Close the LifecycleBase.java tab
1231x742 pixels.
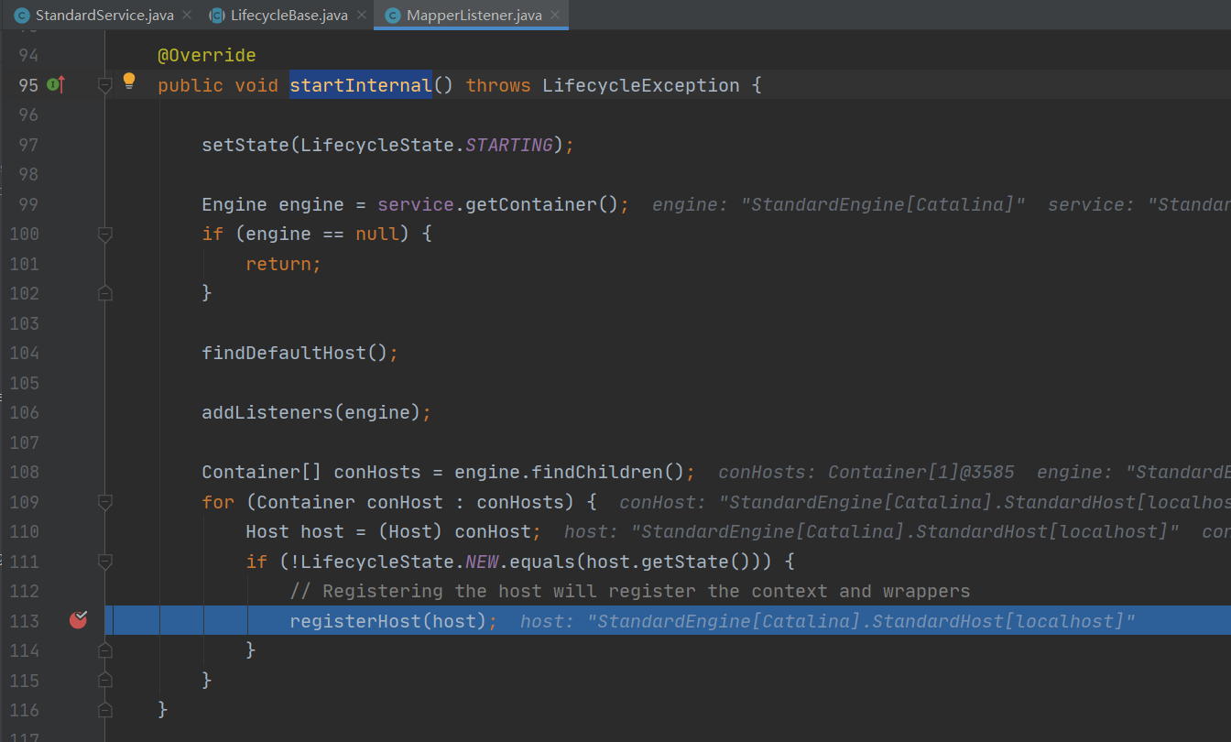point(361,16)
